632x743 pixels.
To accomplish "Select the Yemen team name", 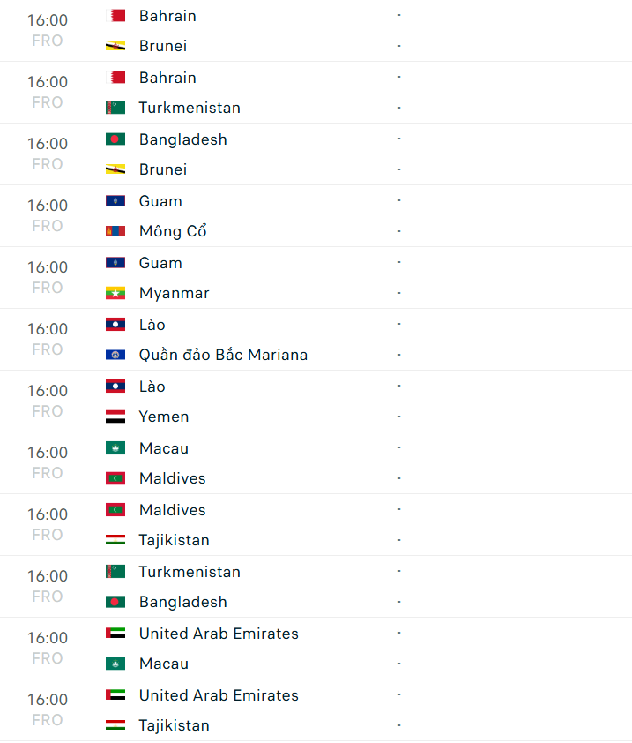I will [x=164, y=417].
